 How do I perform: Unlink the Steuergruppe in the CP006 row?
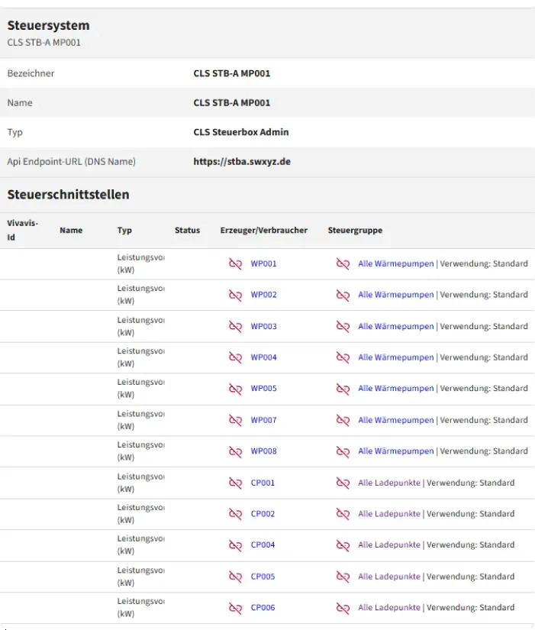(x=343, y=608)
